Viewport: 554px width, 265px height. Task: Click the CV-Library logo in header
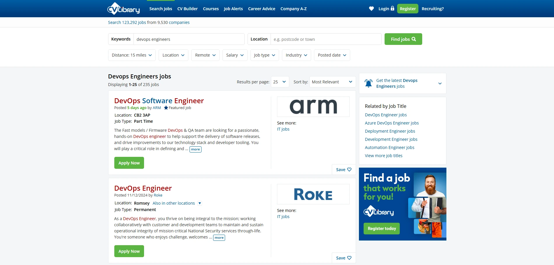click(124, 8)
